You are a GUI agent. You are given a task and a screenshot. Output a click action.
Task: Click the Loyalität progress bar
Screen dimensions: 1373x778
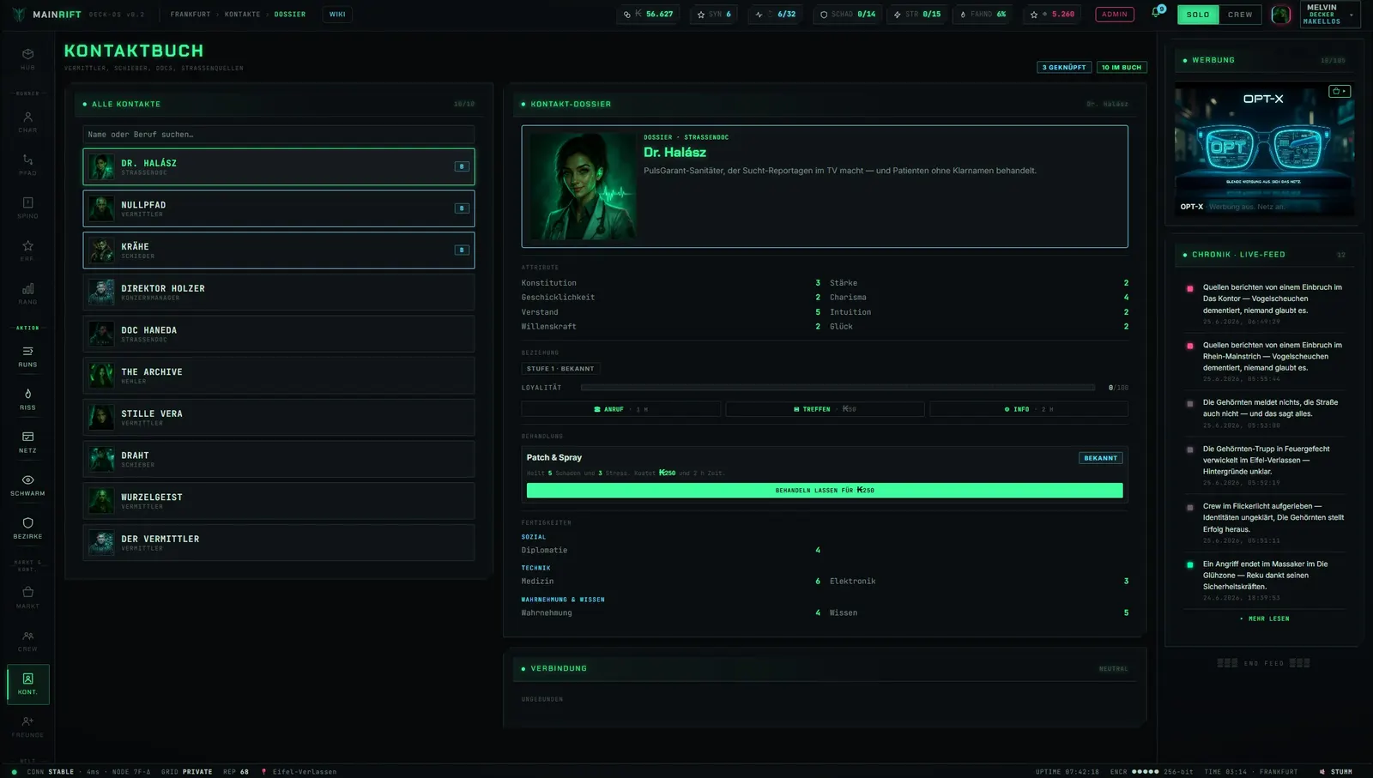838,388
